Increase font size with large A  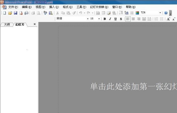168,19
